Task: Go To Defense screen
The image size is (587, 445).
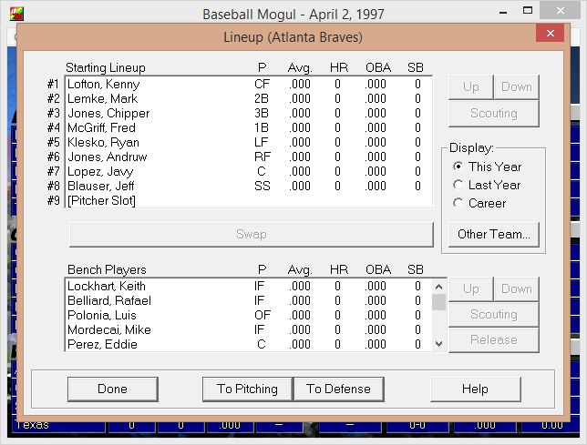Action: pyautogui.click(x=339, y=389)
